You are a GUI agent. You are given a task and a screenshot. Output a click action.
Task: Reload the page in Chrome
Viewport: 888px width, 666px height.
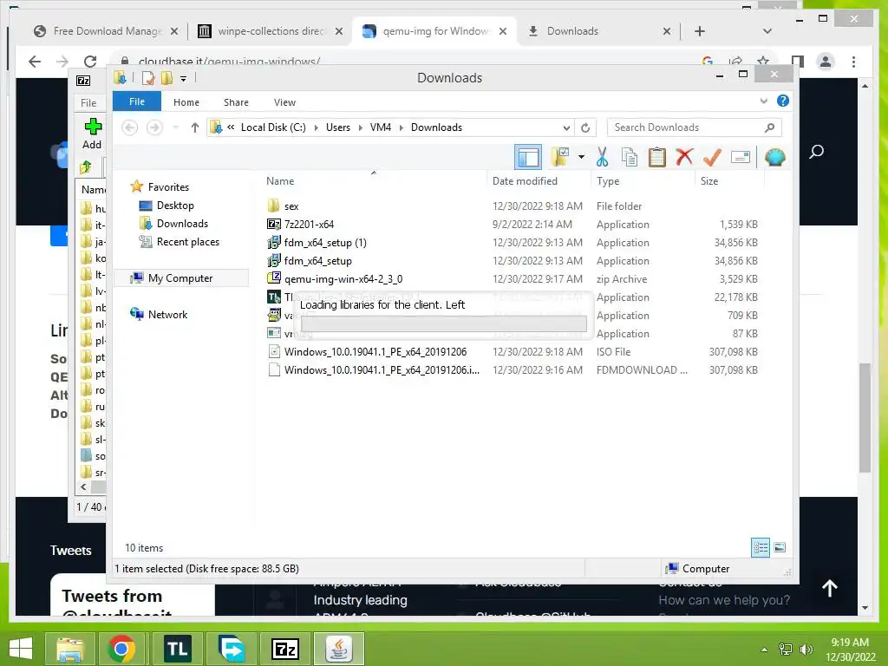pos(89,62)
